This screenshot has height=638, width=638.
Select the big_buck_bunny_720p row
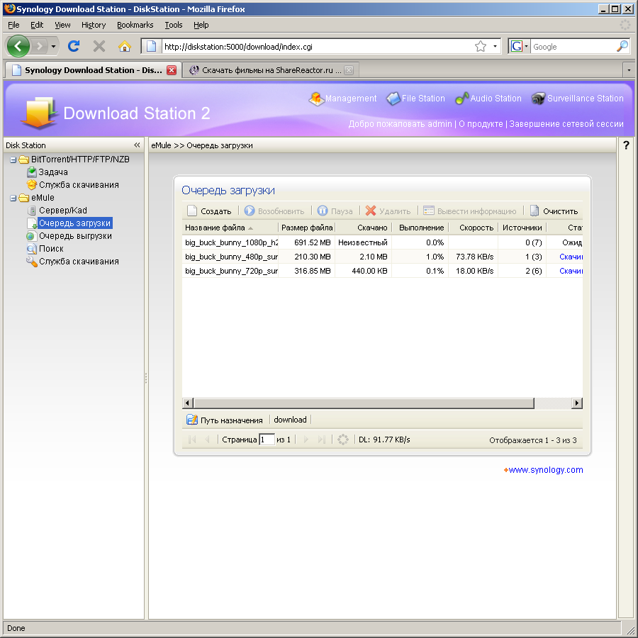pos(382,271)
